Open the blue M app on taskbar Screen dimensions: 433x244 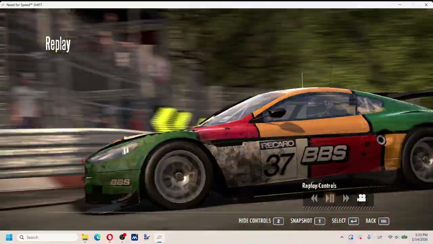point(135,237)
